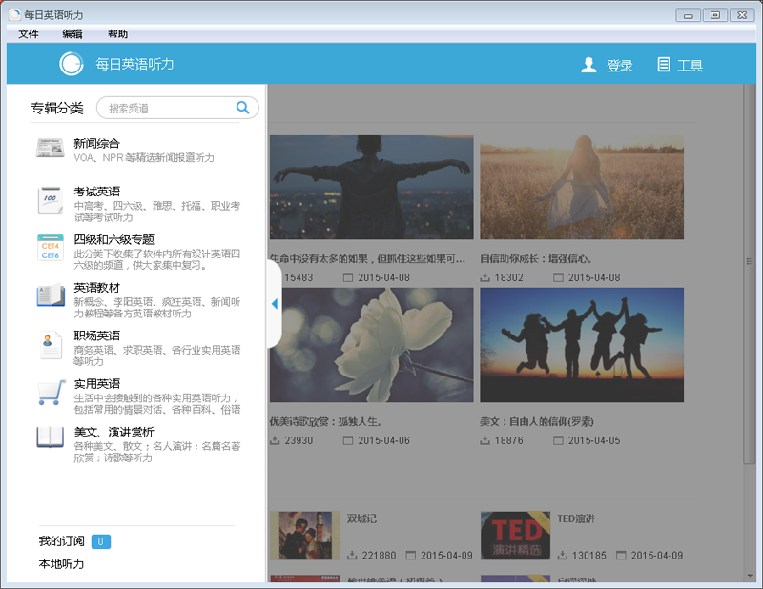763x589 pixels.
Task: Click the 登录 user profile icon
Action: click(x=588, y=65)
